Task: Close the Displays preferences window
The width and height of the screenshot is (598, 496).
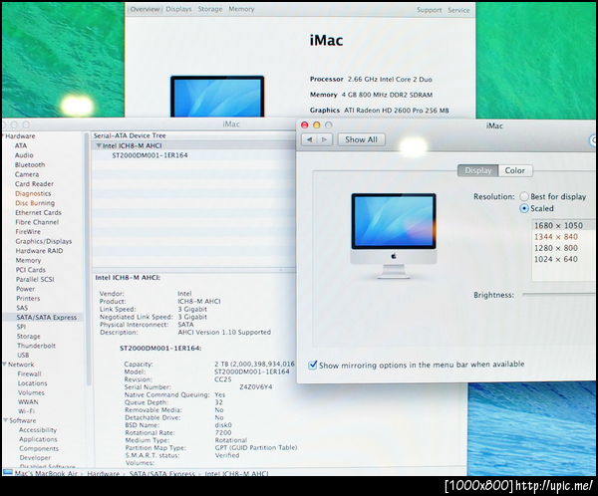Action: (x=304, y=125)
